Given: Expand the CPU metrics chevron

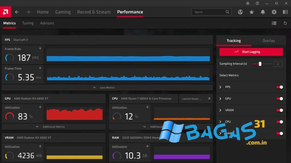Looking at the screenshot, I should pos(220,122).
